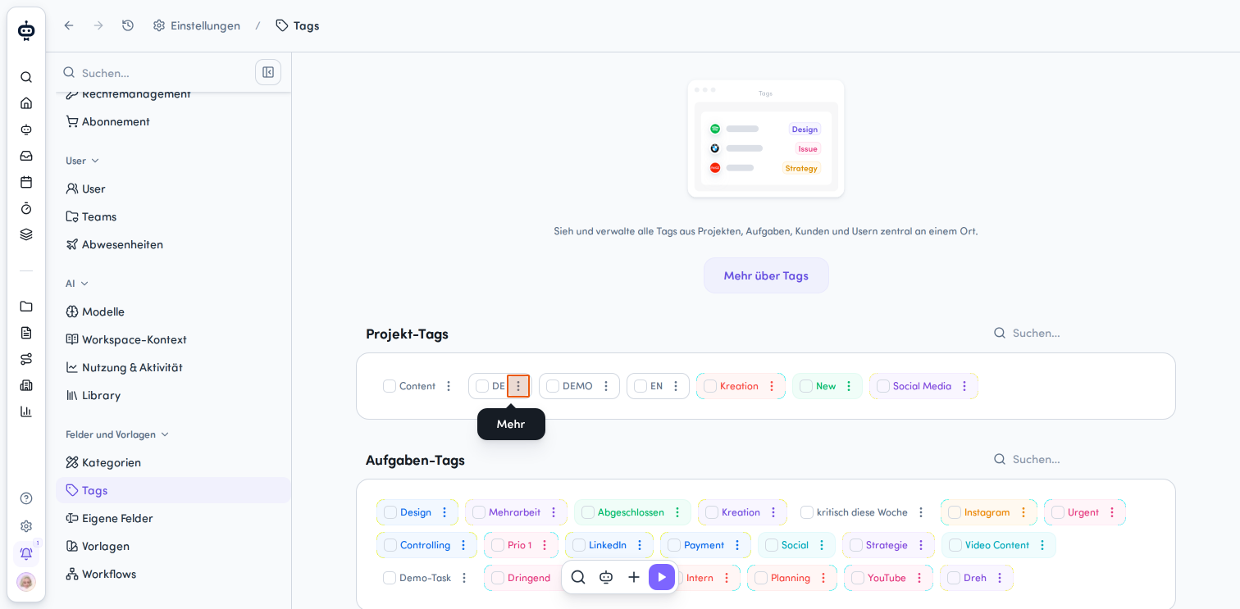
Task: Open the three-dot menu for EN tag
Action: 676,386
